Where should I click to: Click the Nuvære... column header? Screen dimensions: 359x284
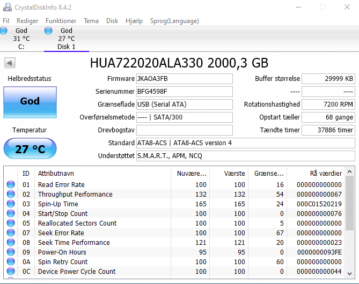pyautogui.click(x=190, y=173)
